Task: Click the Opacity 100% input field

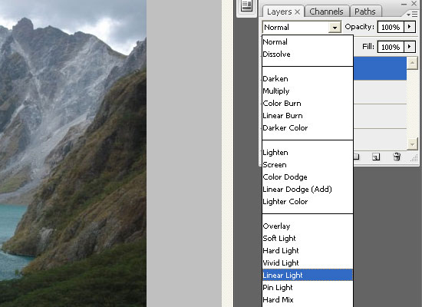Action: click(x=391, y=27)
